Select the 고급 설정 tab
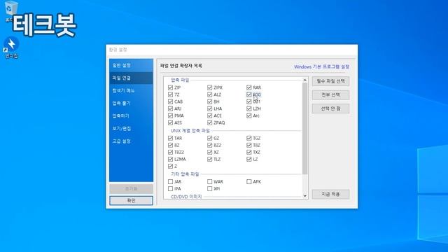Viewport: 448px width, 252px height. point(131,141)
